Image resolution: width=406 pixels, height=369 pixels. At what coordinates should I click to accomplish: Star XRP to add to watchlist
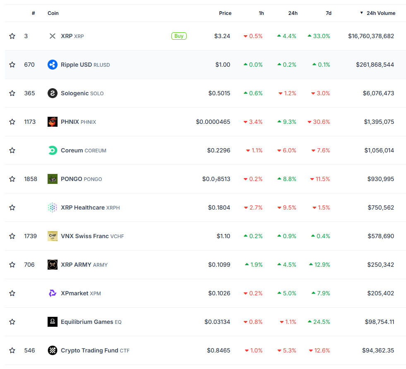pyautogui.click(x=12, y=36)
